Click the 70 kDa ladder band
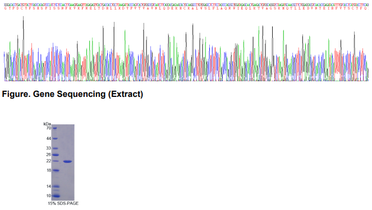The width and height of the screenshot is (372, 210). coord(55,128)
